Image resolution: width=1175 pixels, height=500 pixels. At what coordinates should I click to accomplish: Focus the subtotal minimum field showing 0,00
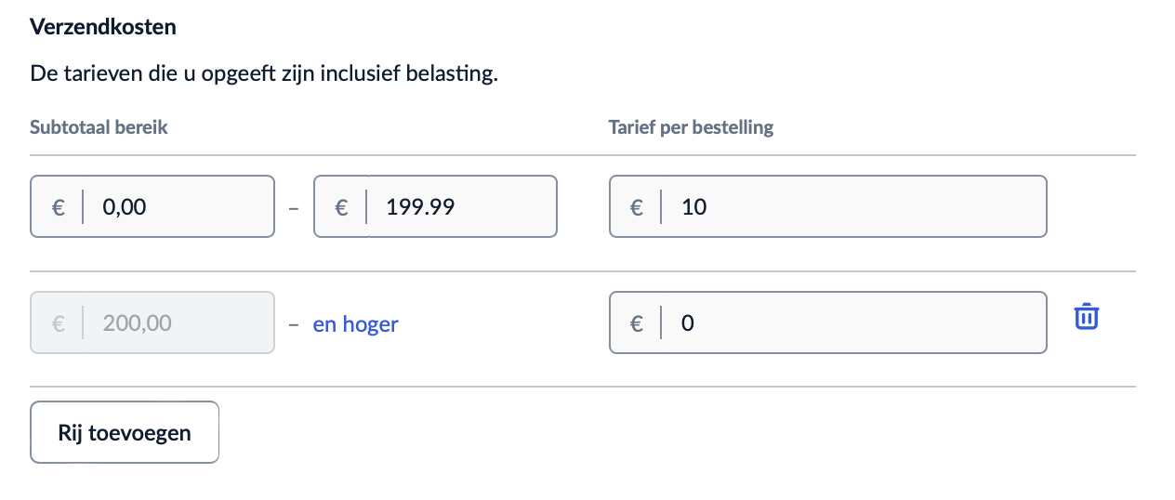[x=181, y=207]
